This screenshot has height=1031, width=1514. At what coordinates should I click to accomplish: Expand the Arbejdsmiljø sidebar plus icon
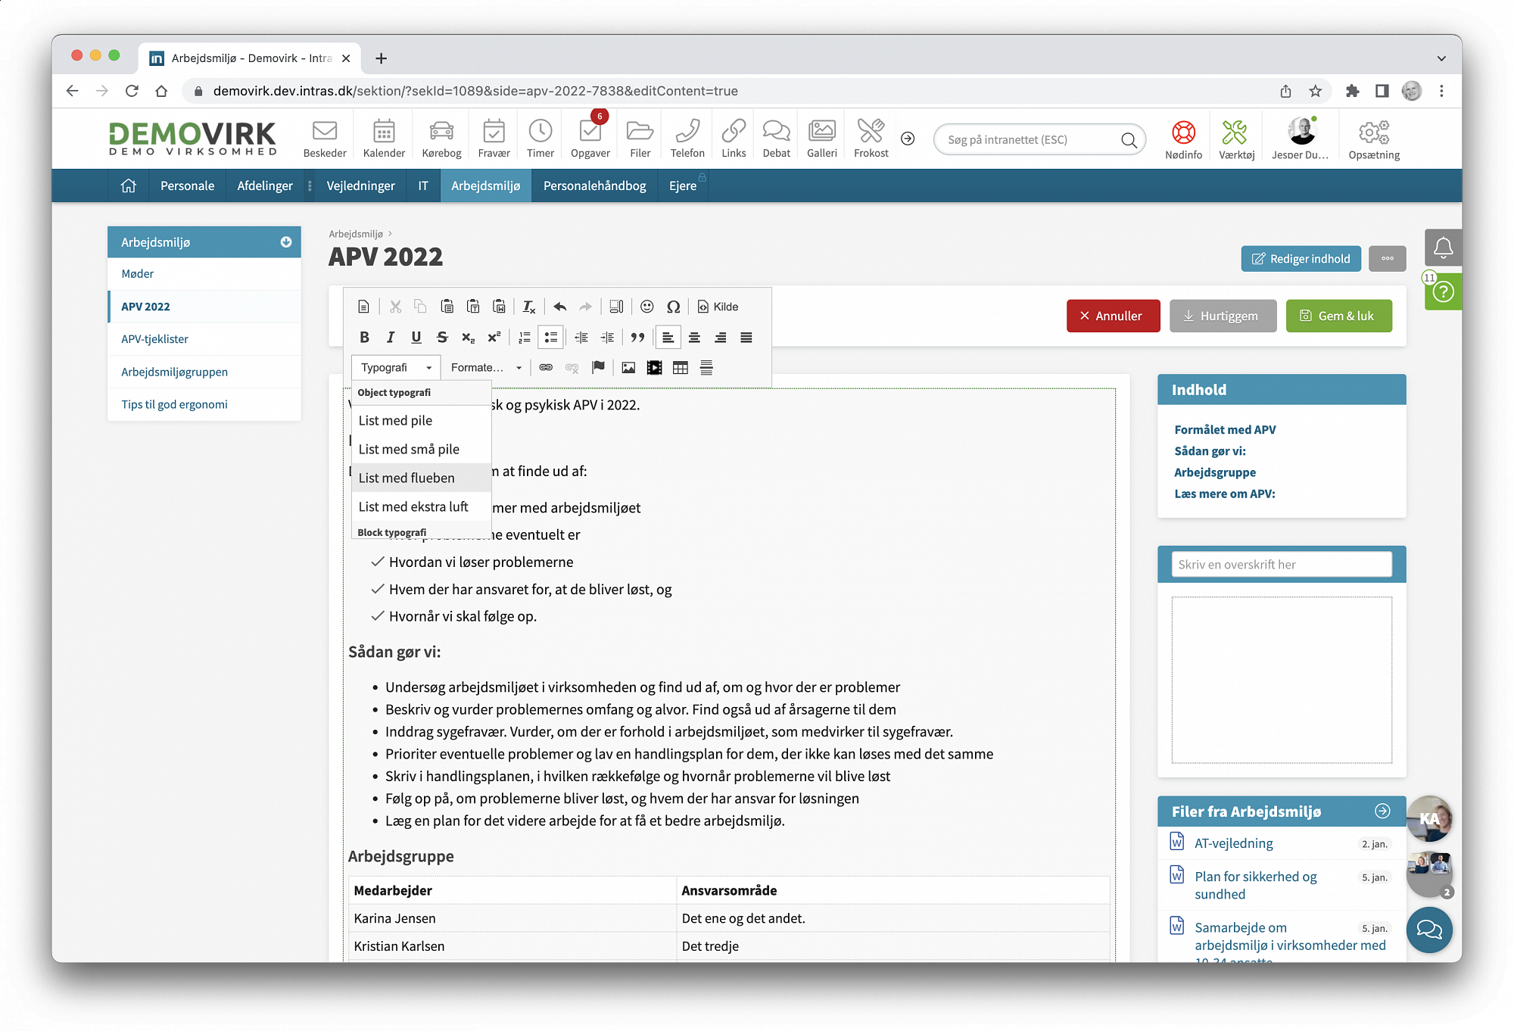[x=286, y=242]
